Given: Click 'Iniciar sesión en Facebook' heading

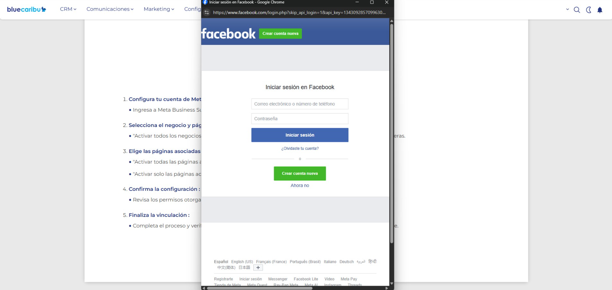Looking at the screenshot, I should [300, 87].
